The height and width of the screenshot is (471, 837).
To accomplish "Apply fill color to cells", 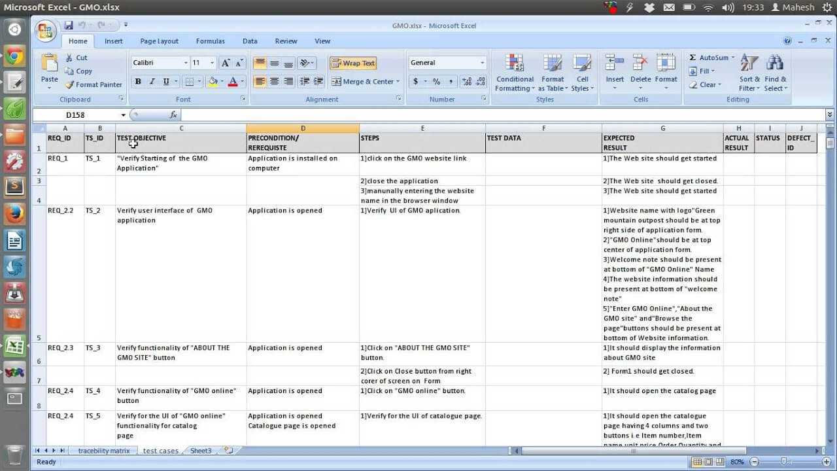I will click(212, 82).
